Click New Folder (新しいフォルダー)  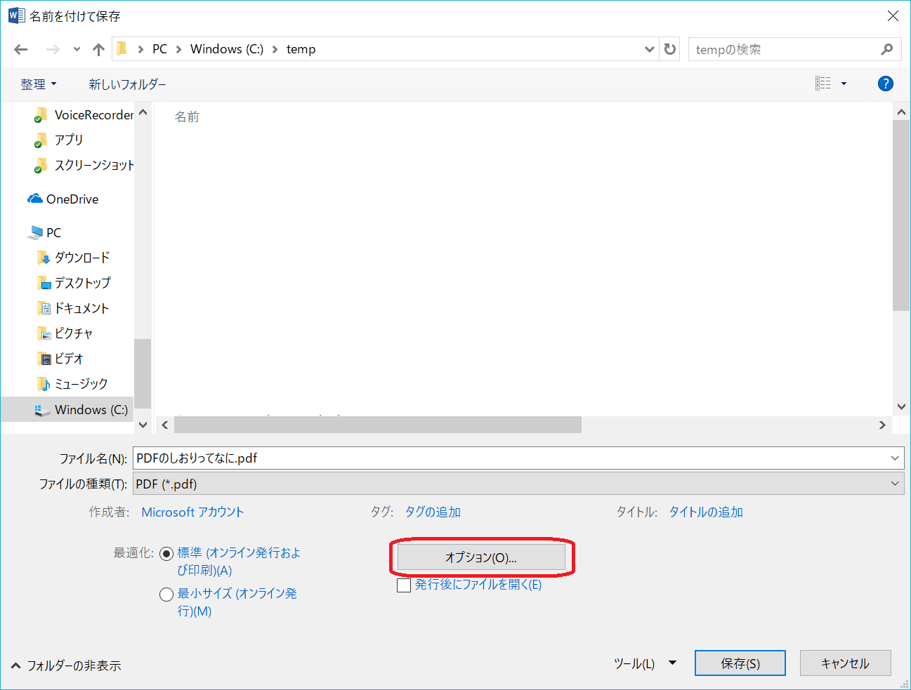pyautogui.click(x=127, y=84)
